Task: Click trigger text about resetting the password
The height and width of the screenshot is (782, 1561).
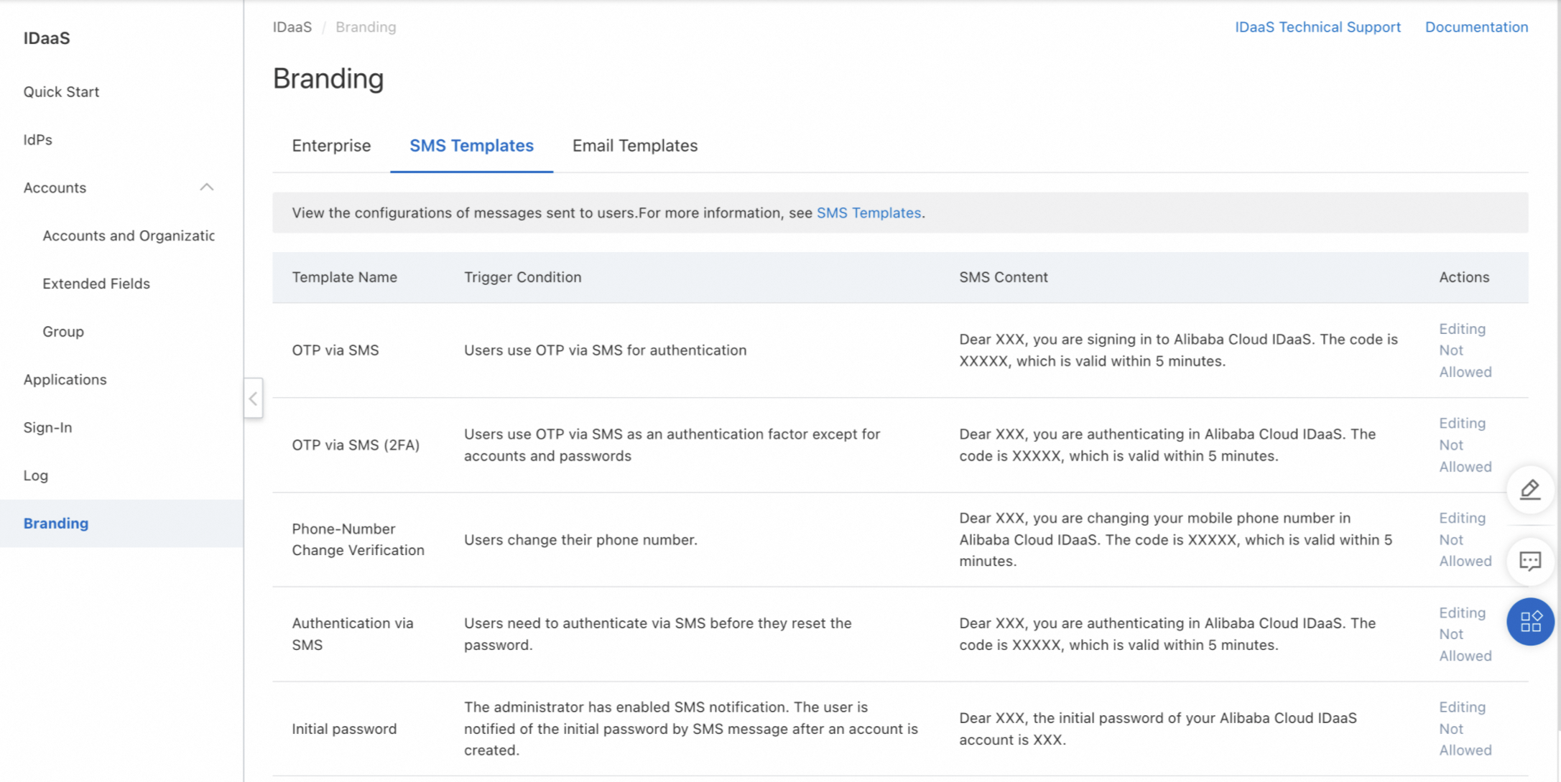Action: coord(657,634)
